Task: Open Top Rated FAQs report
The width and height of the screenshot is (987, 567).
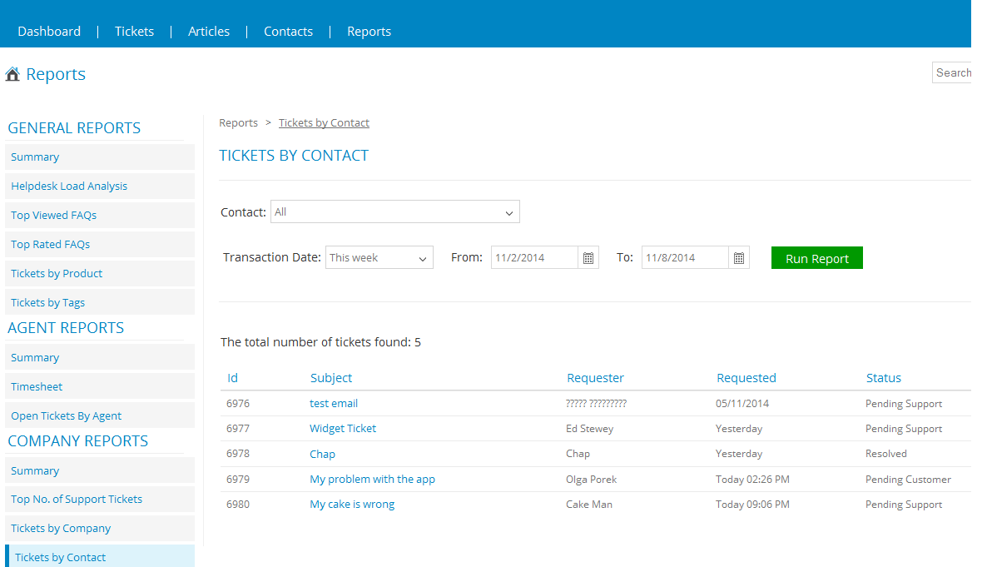Action: pyautogui.click(x=100, y=244)
